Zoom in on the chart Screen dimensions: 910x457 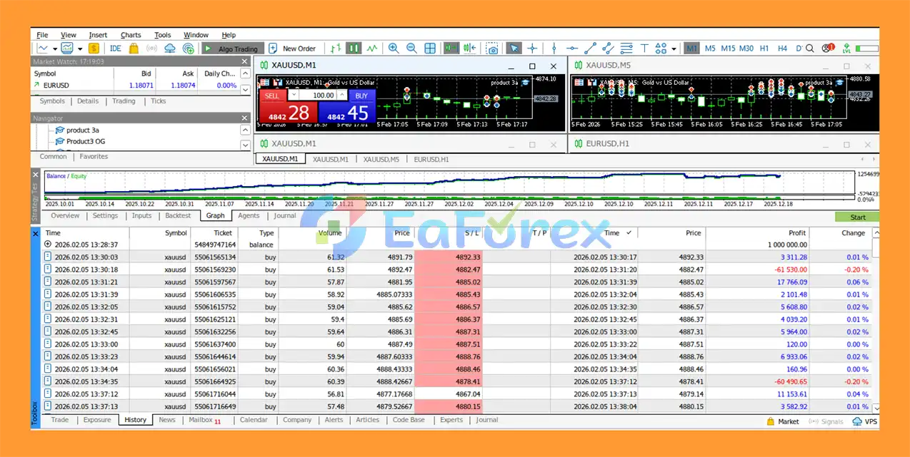(x=394, y=48)
